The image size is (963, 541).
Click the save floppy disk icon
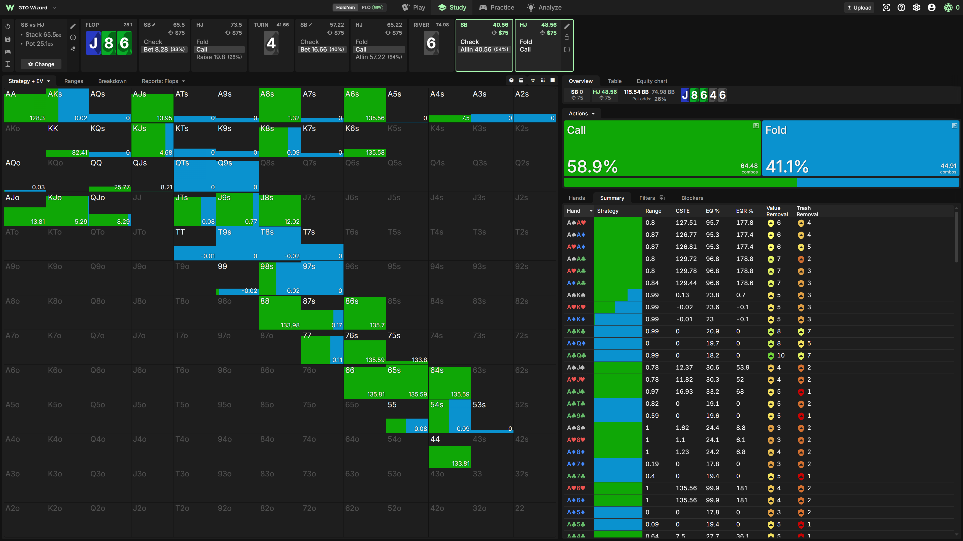coord(8,39)
